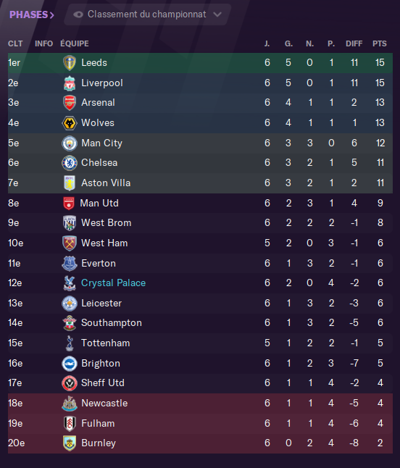Open the Crystal Palace team link
Image resolution: width=400 pixels, height=468 pixels.
click(x=114, y=283)
